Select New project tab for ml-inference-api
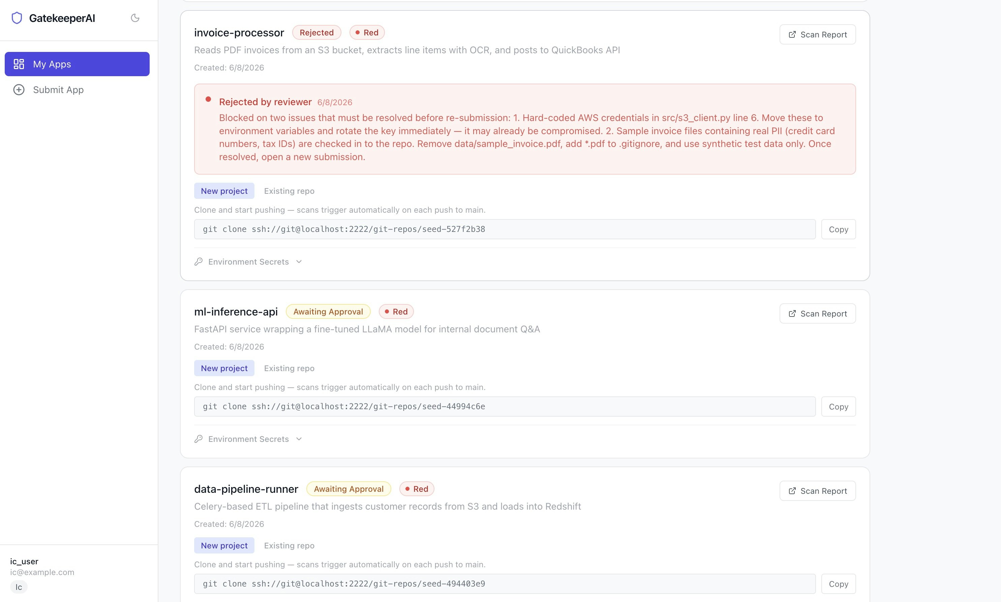 224,368
